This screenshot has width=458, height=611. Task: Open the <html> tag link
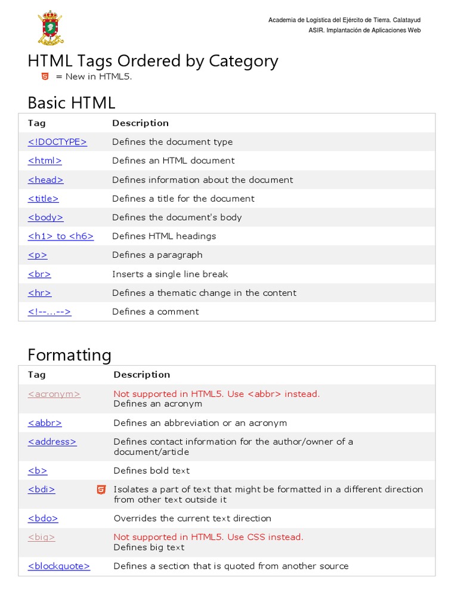45,161
